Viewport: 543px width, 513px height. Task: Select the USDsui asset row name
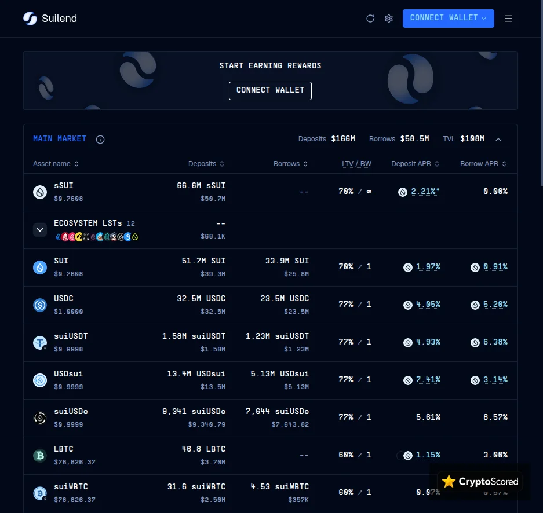tap(68, 374)
